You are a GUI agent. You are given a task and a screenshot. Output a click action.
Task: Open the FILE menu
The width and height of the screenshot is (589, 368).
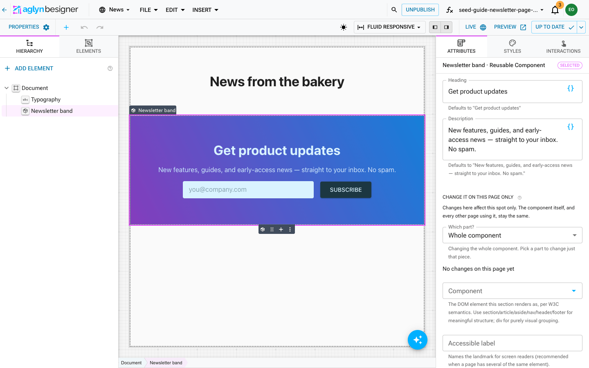(x=149, y=10)
